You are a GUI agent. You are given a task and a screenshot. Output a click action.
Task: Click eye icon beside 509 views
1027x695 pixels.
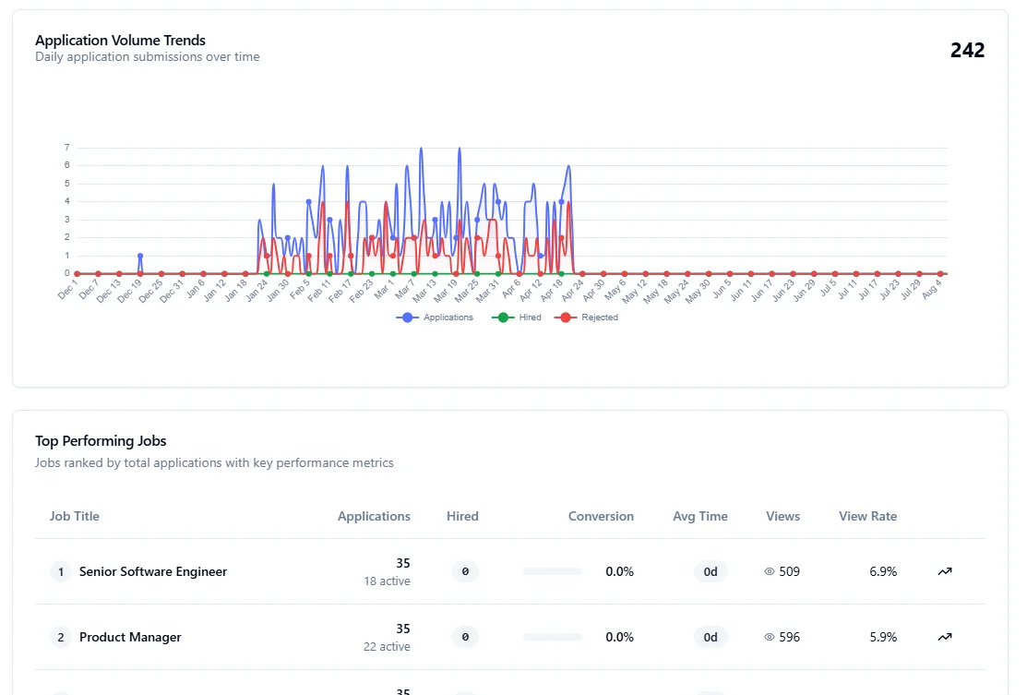(x=770, y=572)
